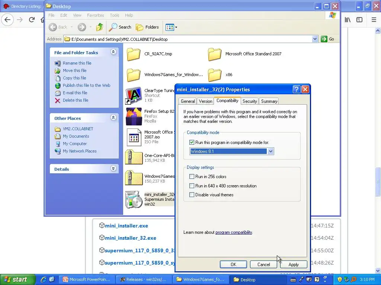Click E-mail this file
The height and width of the screenshot is (285, 381).
(75, 93)
